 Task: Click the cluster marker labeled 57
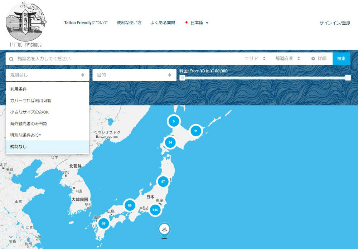[163, 182]
